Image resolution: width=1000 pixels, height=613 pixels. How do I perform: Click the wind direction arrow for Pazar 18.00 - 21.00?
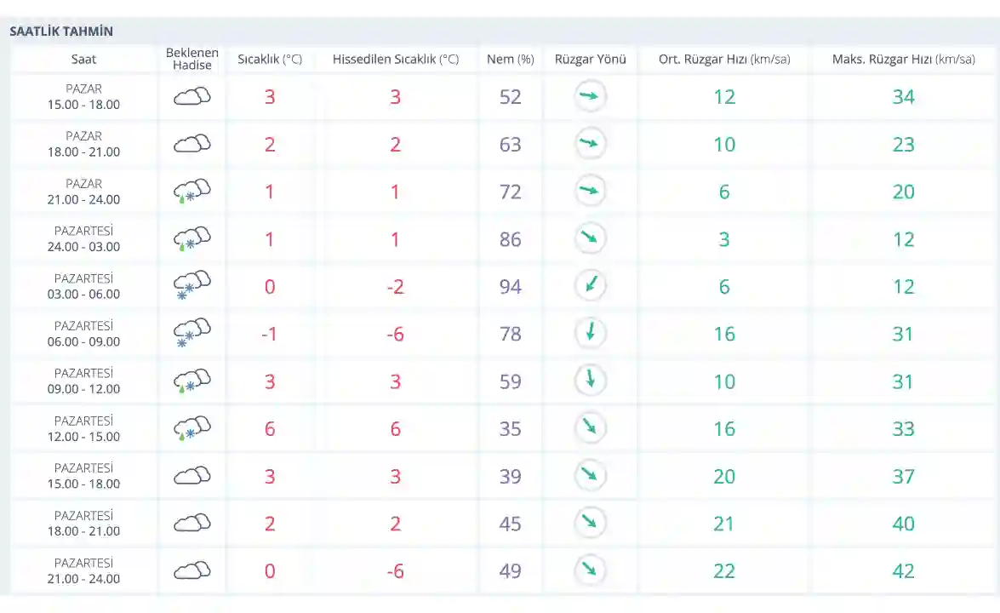click(x=590, y=144)
